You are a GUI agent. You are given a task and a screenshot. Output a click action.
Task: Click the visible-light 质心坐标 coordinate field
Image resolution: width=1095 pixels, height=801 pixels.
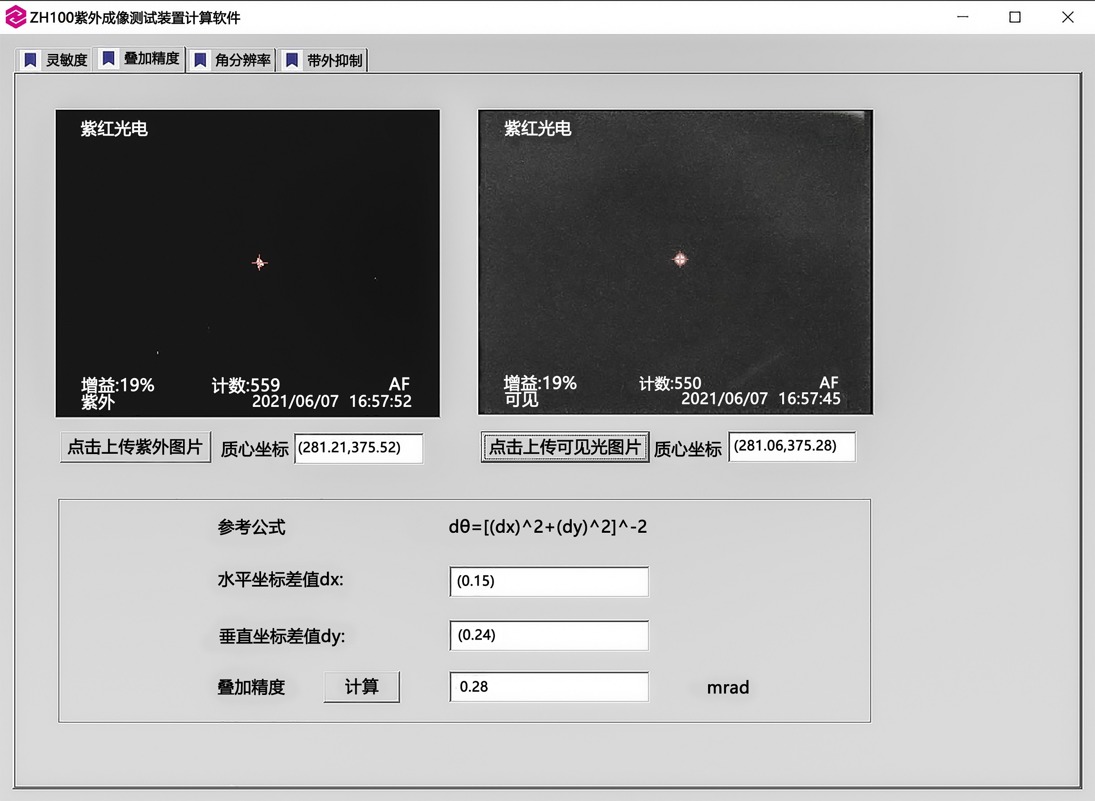pos(792,447)
